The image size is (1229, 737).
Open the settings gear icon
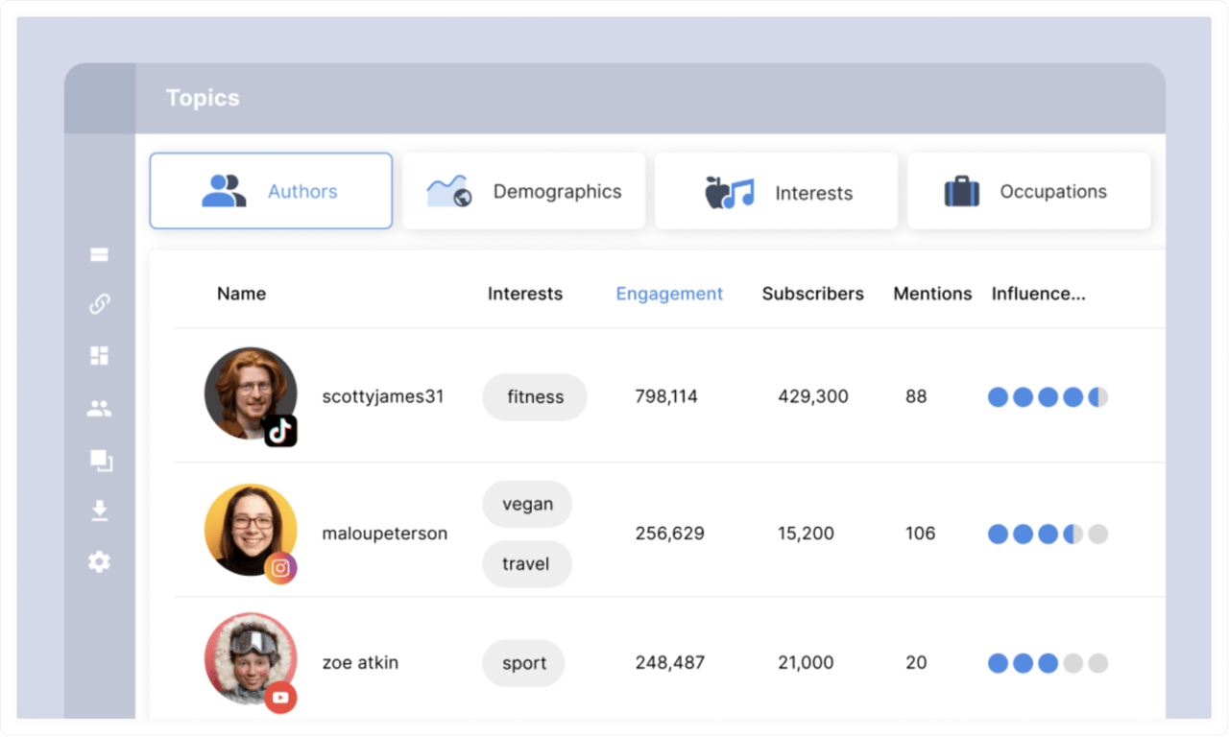click(99, 562)
